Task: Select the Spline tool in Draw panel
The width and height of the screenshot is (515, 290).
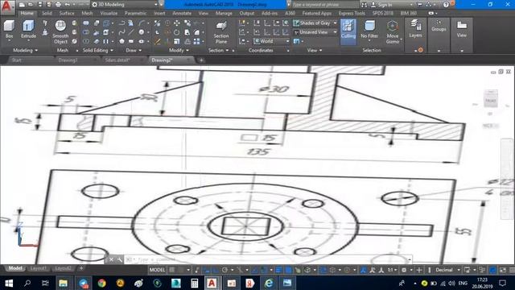Action: [122, 32]
